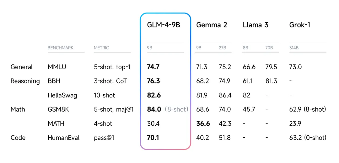The image size is (339, 163).
Task: Select the MMLU benchmark name
Action: 57,67
